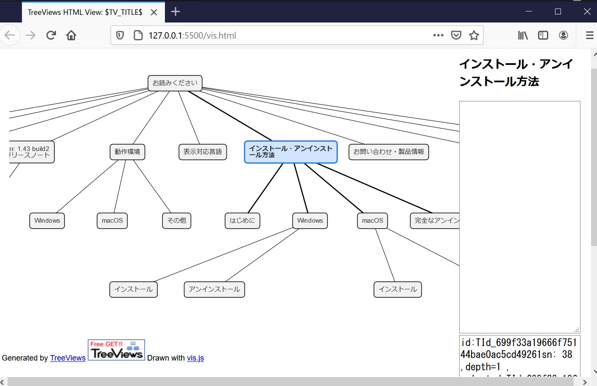Select the アンインストール node
The width and height of the screenshot is (597, 386).
point(215,289)
